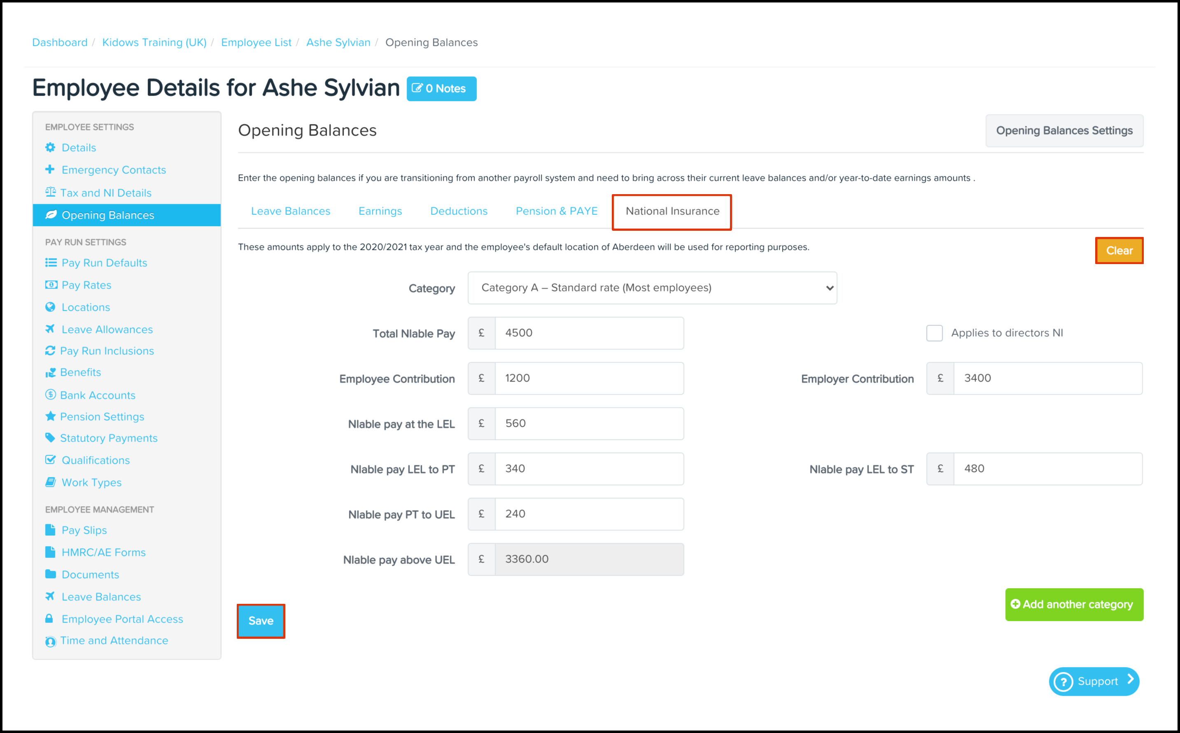Click Add another category button
This screenshot has width=1180, height=733.
1074,605
